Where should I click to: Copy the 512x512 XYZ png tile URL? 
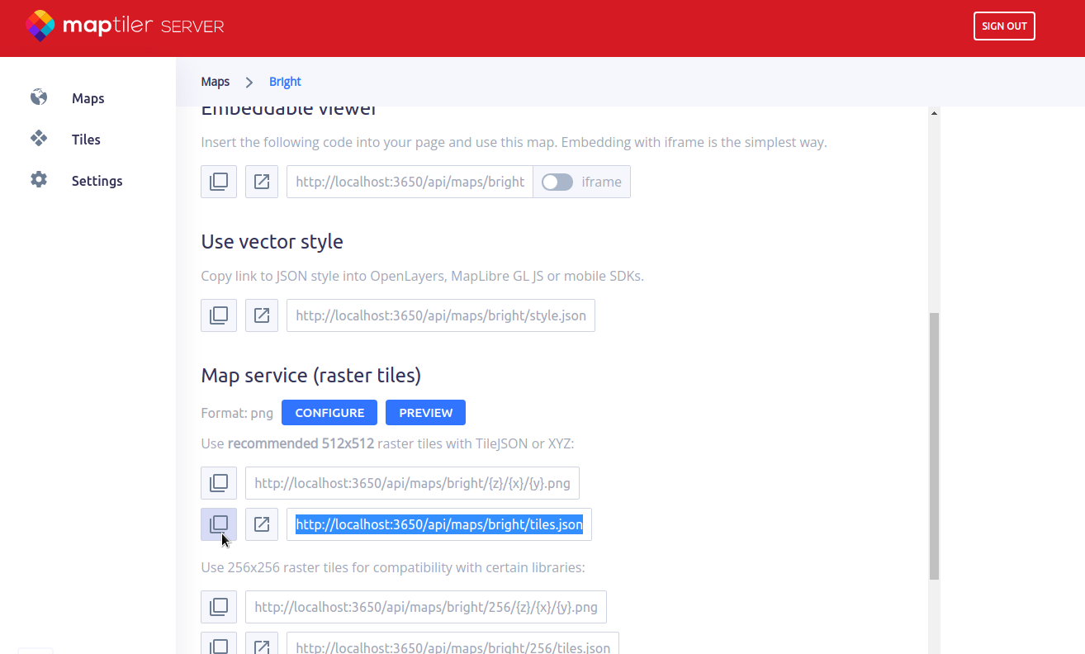click(x=219, y=483)
